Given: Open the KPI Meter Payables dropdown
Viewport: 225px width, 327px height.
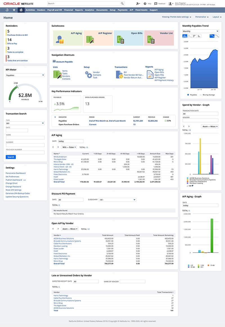Looking at the screenshot, I should pos(25,75).
